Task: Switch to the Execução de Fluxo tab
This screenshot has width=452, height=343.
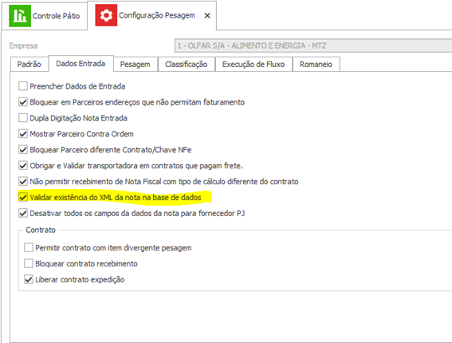Action: coord(254,64)
